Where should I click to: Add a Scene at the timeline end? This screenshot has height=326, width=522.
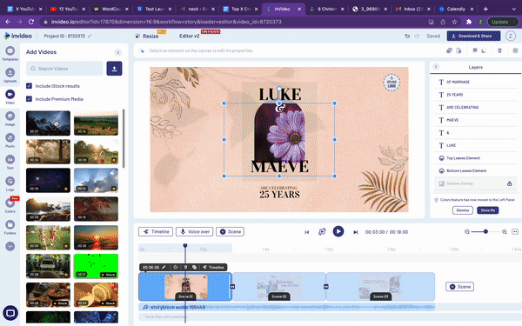click(x=459, y=287)
